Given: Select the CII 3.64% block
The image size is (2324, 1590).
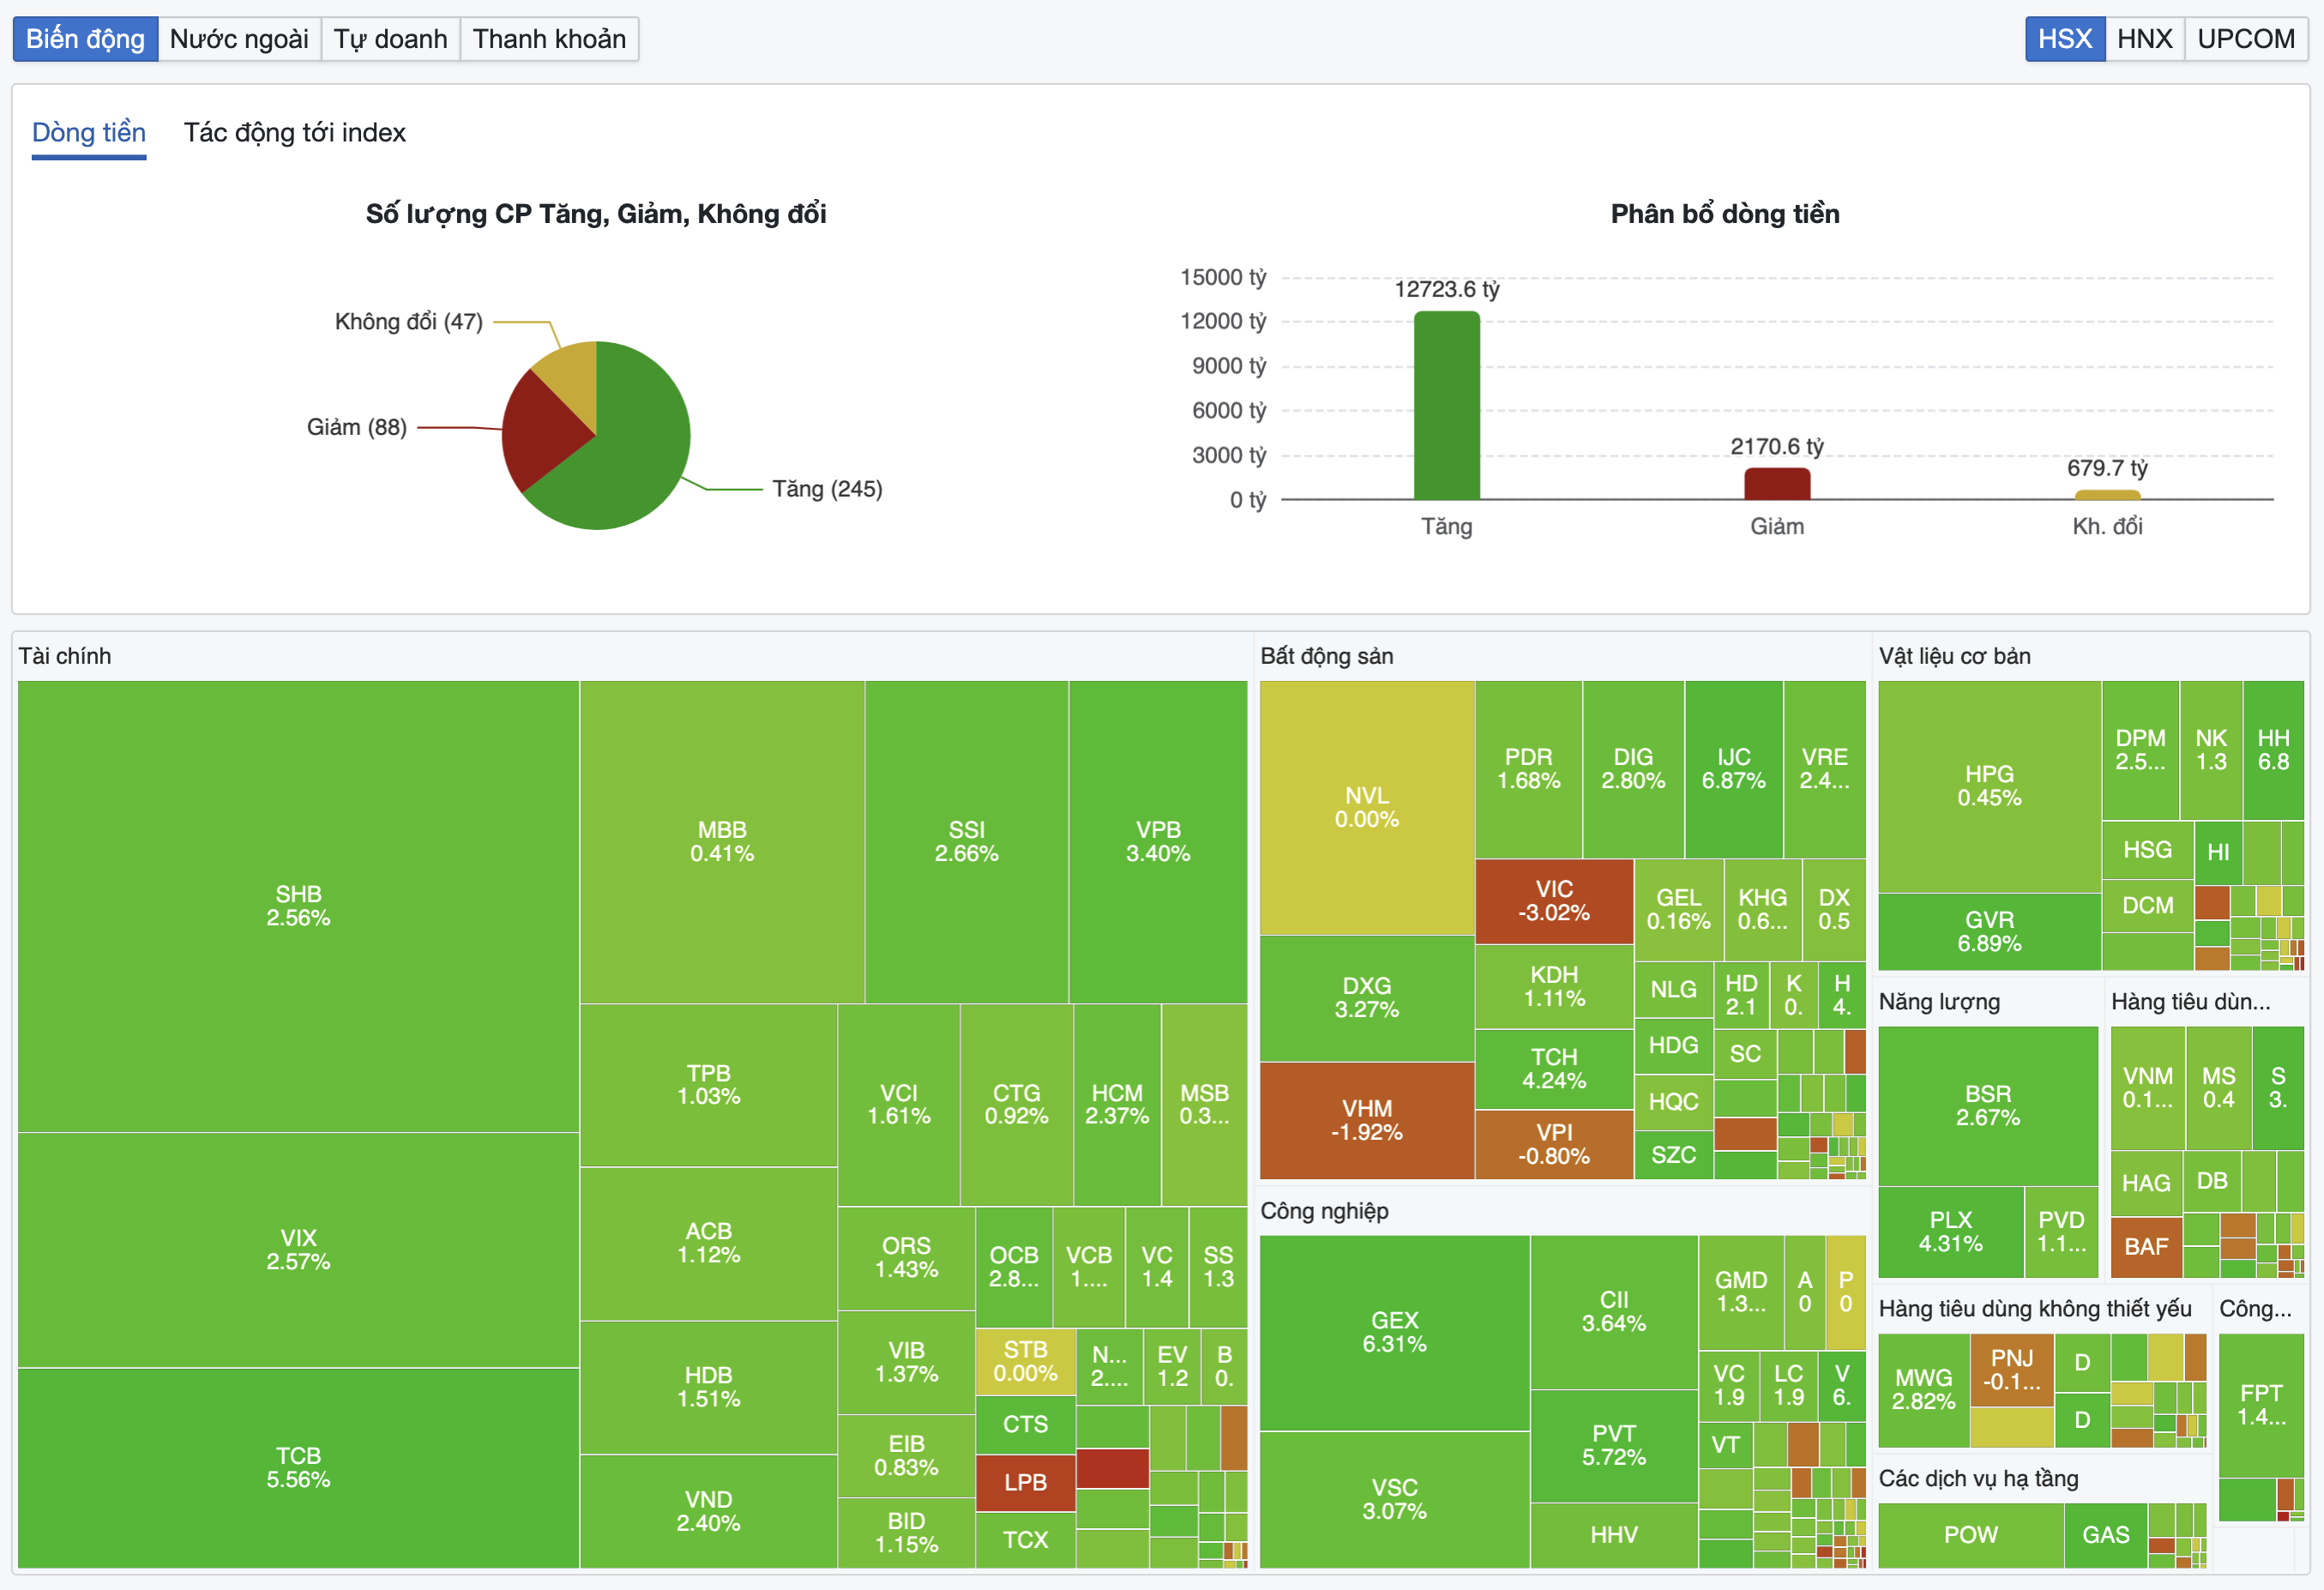Looking at the screenshot, I should (1613, 1312).
